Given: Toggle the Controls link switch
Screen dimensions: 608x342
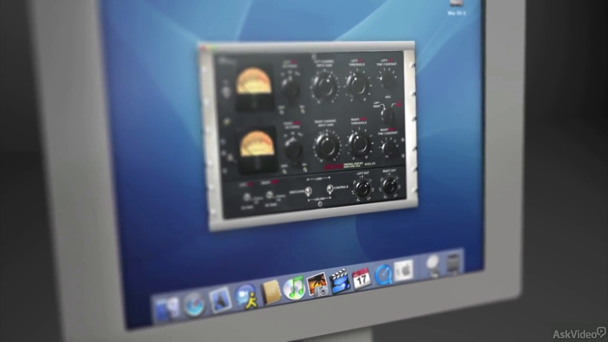Looking at the screenshot, I should pyautogui.click(x=330, y=190).
